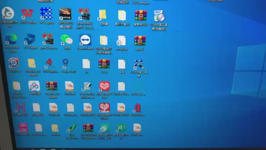Open the round jade G shortcut
This screenshot has height=150, width=266.
[8, 13]
